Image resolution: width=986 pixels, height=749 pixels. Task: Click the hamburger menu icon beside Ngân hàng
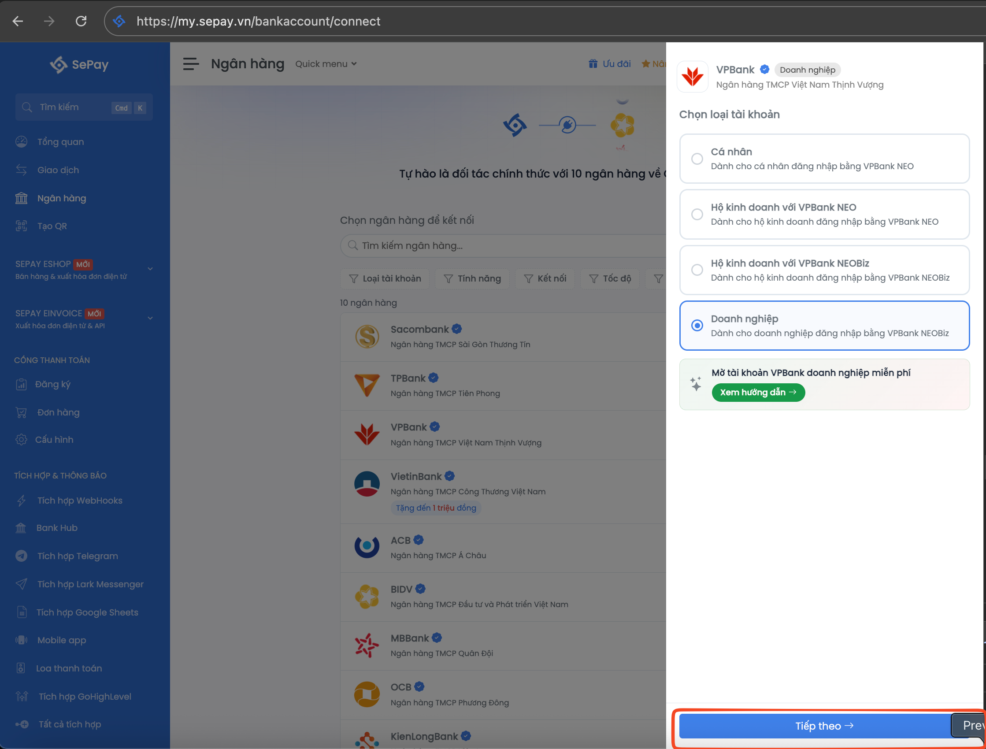191,64
